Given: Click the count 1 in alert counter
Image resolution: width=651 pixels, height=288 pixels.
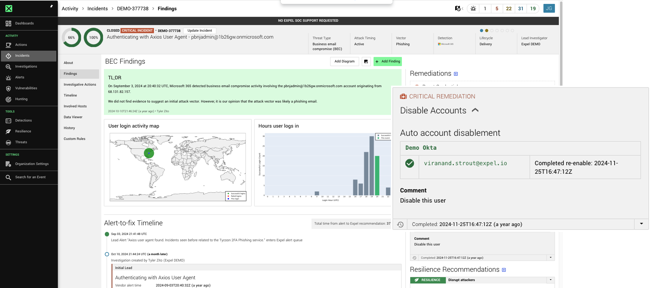Looking at the screenshot, I should click(x=485, y=9).
